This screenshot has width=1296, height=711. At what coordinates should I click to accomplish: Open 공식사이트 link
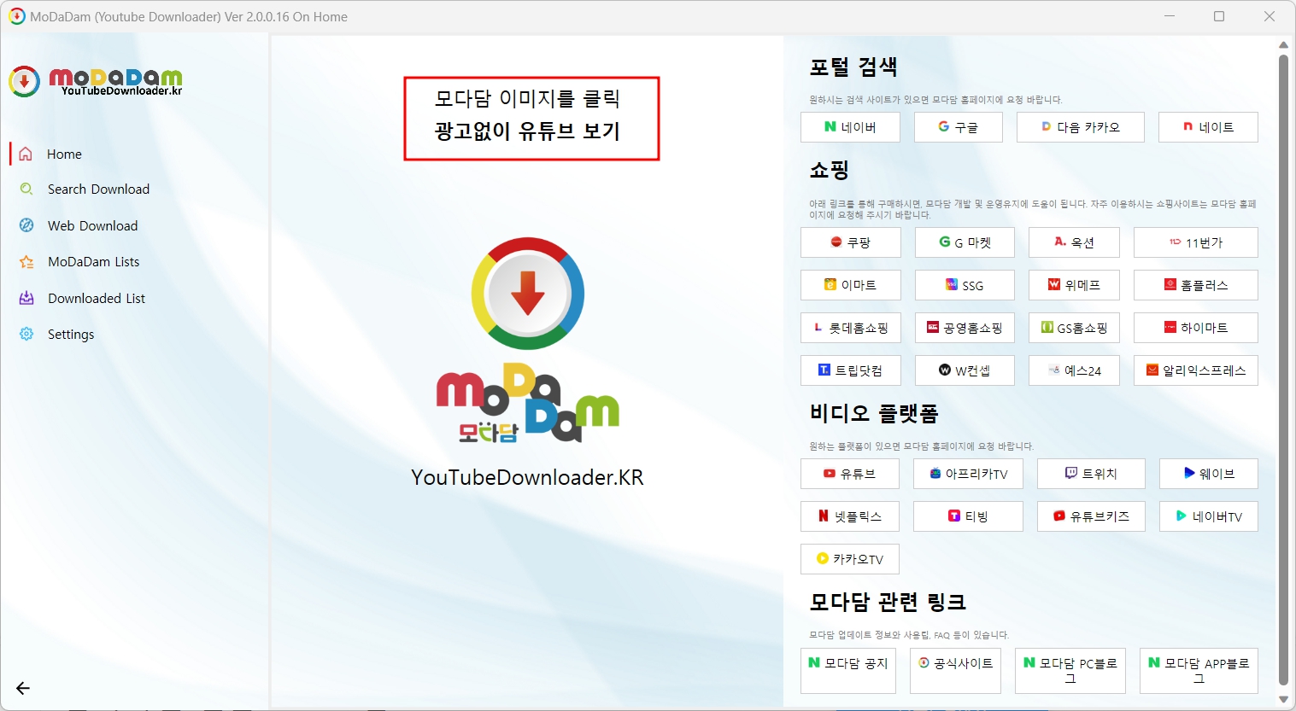955,670
